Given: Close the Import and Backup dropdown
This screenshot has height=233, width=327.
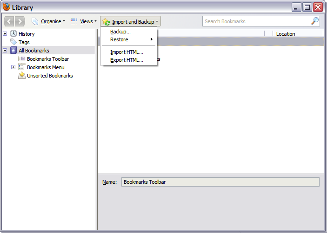Looking at the screenshot, I should point(130,21).
